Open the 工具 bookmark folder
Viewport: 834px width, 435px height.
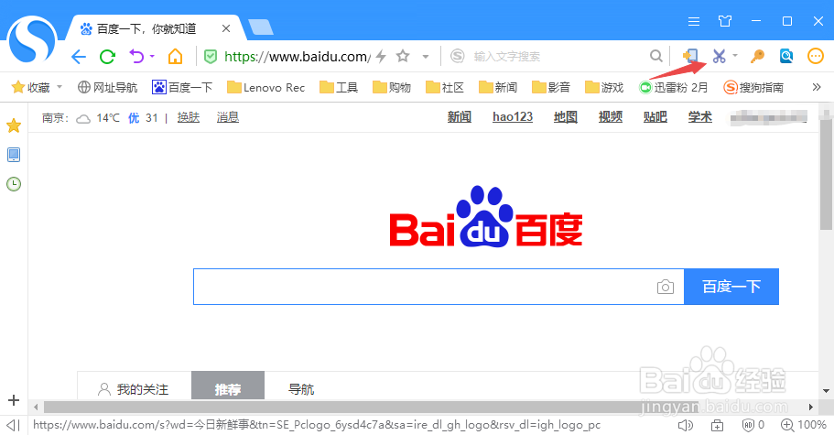point(339,87)
